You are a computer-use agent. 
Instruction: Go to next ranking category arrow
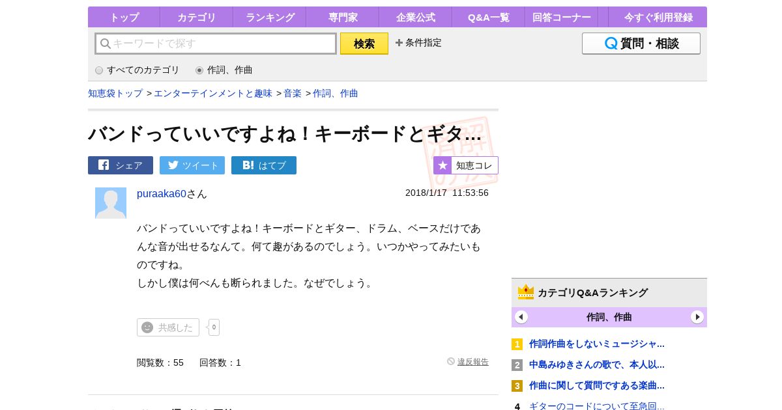[697, 317]
